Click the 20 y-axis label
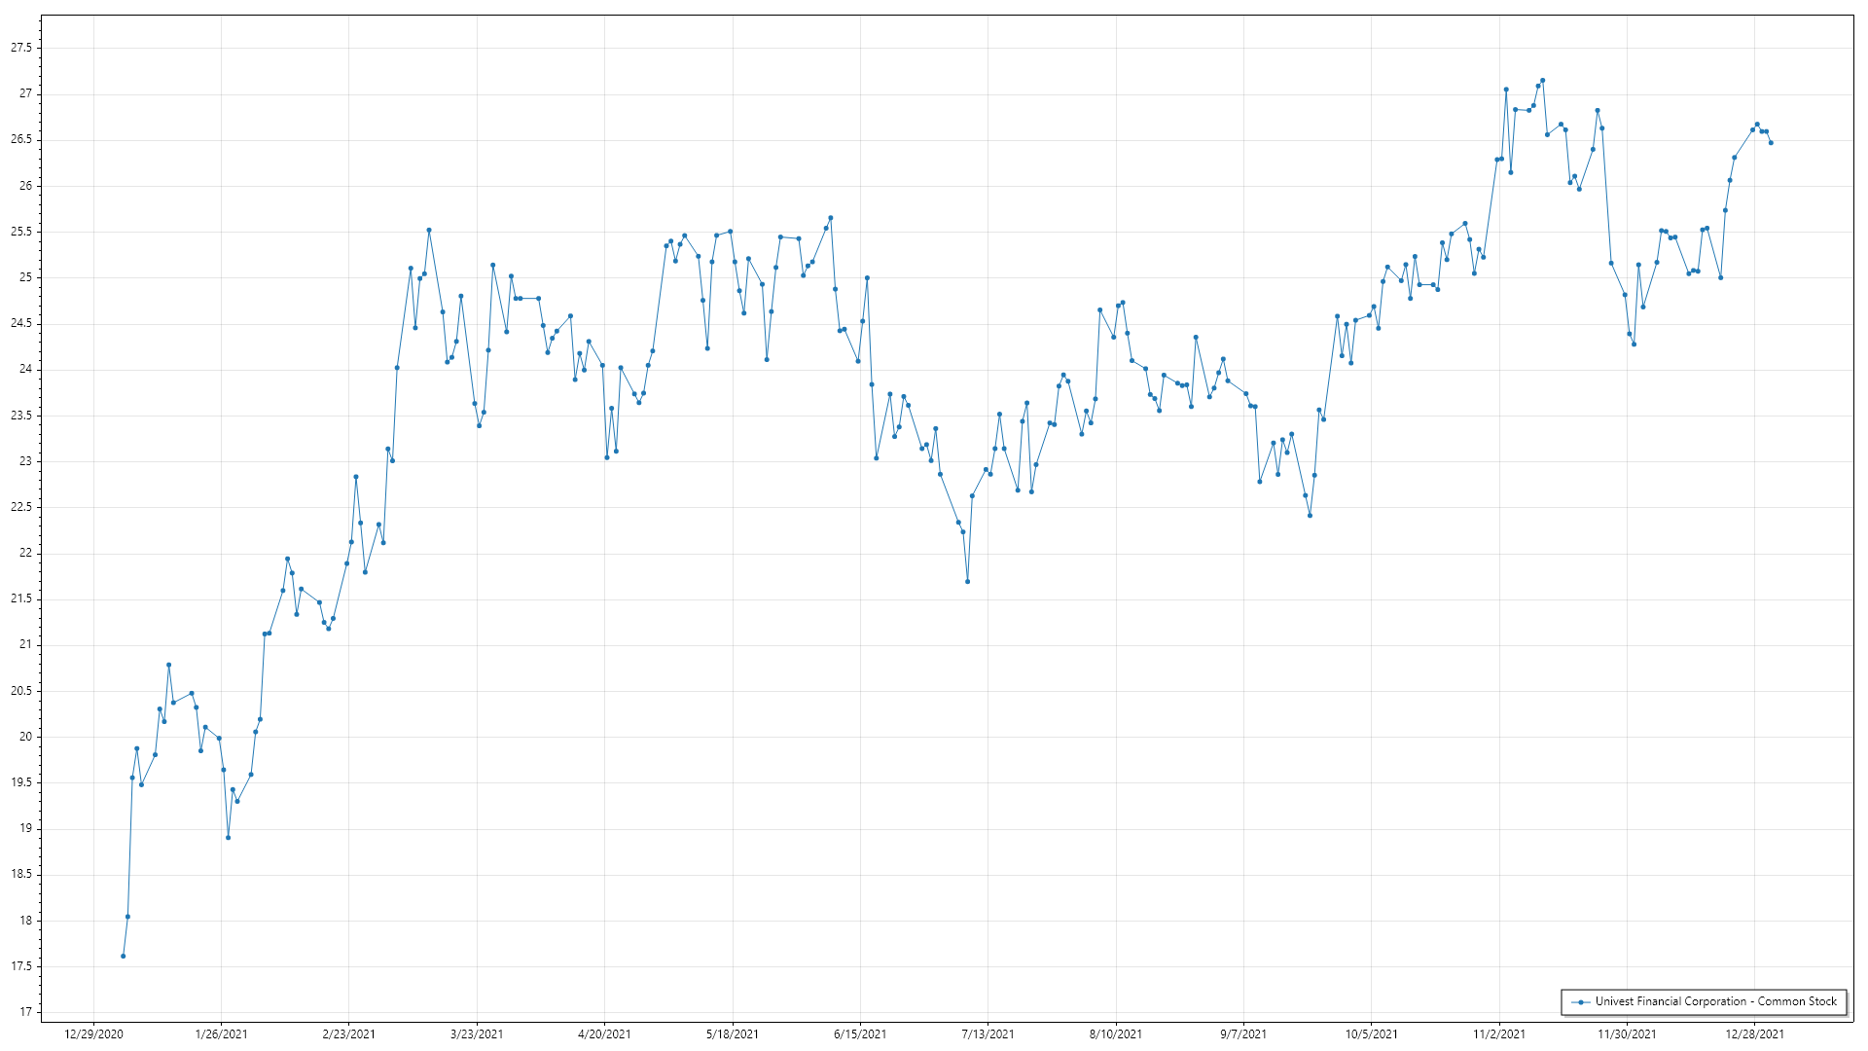The image size is (1868, 1051). [25, 737]
